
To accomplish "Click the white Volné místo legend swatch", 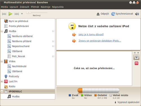I will [x=111, y=95].
